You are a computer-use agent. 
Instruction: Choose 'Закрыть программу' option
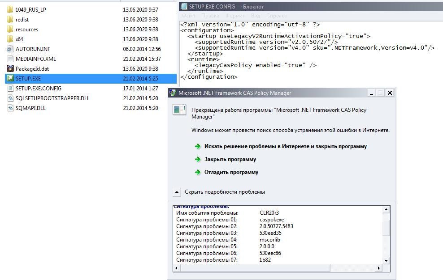pyautogui.click(x=230, y=159)
